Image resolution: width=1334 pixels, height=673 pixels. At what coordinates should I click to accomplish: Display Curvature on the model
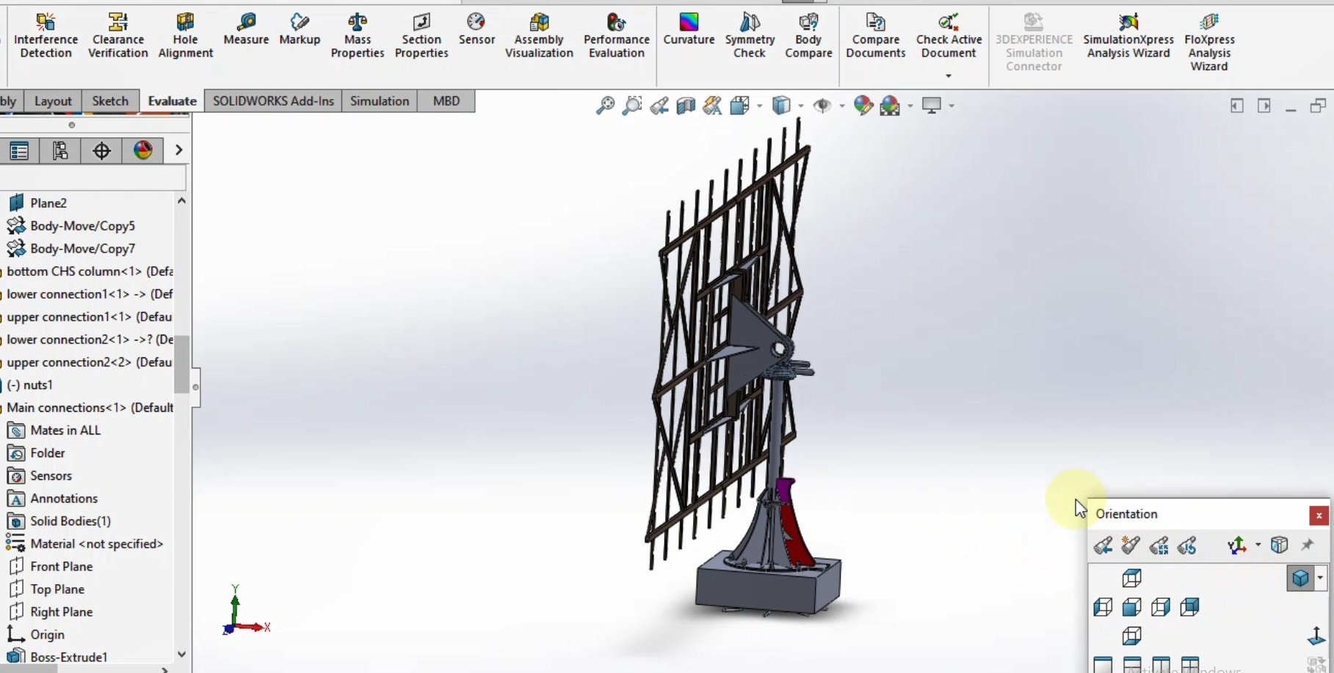tap(689, 29)
